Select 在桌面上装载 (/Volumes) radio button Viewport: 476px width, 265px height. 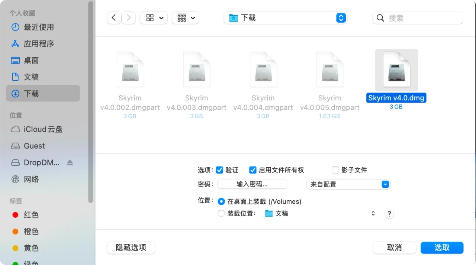pos(221,201)
